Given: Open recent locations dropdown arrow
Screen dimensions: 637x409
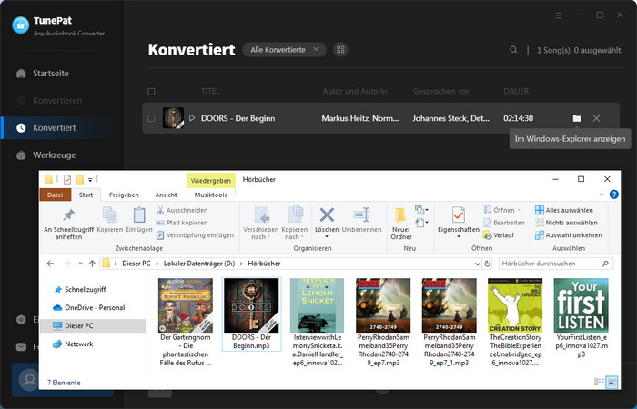Looking at the screenshot, I should [x=80, y=264].
